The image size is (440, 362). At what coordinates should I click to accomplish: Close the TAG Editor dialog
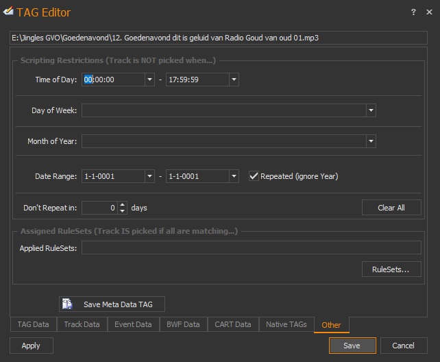(429, 12)
